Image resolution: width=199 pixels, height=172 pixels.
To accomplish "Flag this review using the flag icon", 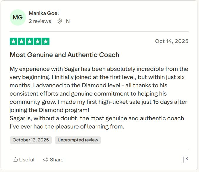I will (185, 160).
